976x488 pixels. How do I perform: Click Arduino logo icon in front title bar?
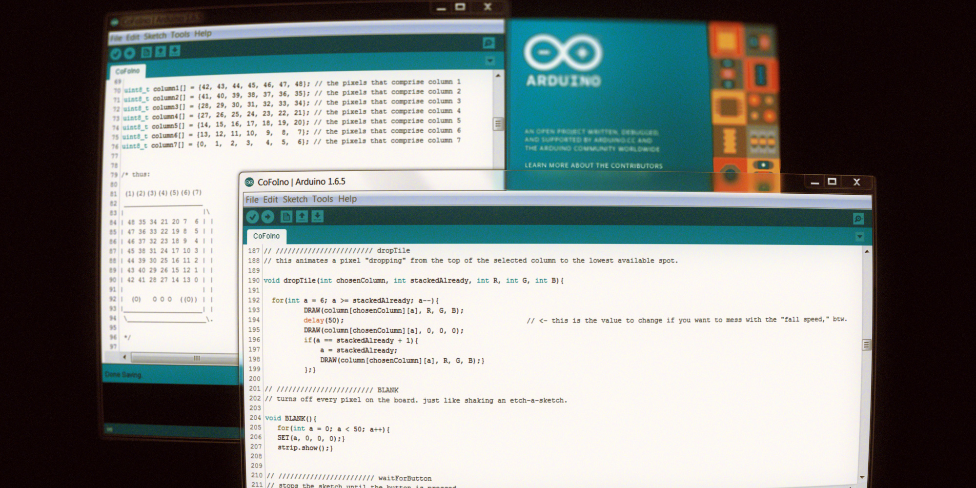click(249, 182)
